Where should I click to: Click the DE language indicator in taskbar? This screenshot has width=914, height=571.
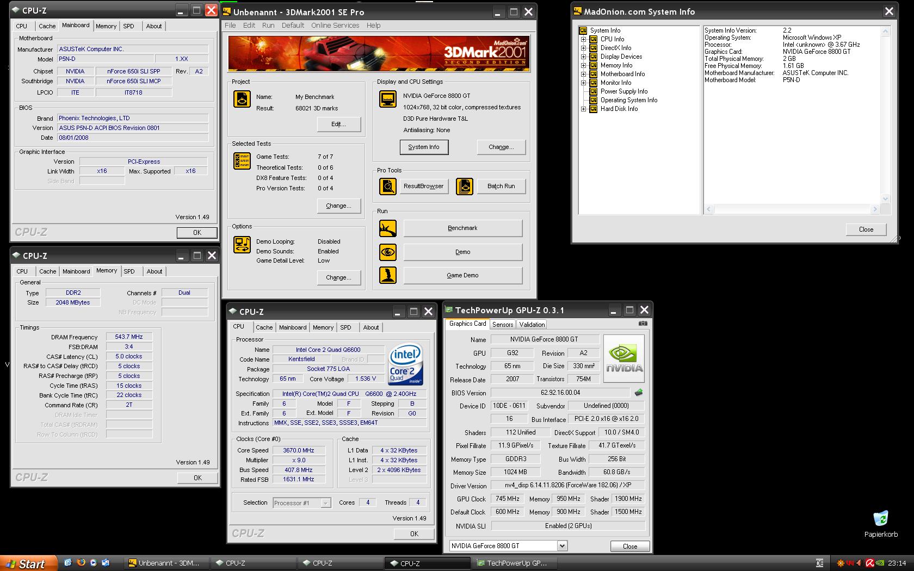(x=819, y=563)
